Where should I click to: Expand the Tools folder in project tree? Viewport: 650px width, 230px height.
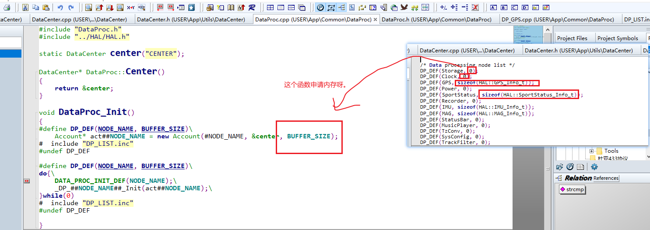click(x=591, y=151)
